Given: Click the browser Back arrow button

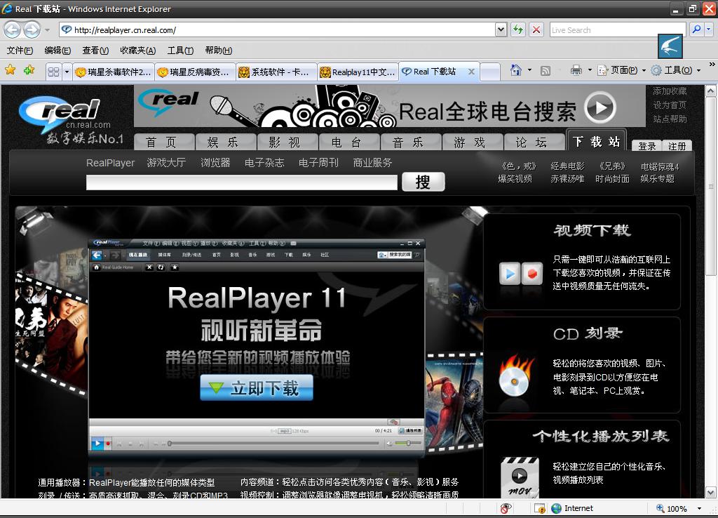Looking at the screenshot, I should tap(13, 30).
